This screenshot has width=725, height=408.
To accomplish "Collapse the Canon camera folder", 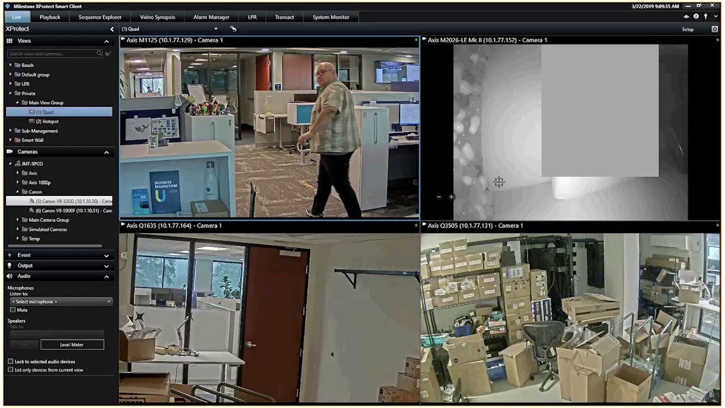I will pyautogui.click(x=17, y=192).
